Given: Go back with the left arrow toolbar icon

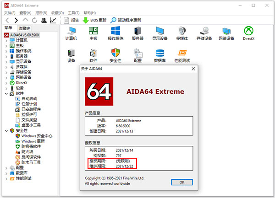Looking at the screenshot, I should coord(7,20).
